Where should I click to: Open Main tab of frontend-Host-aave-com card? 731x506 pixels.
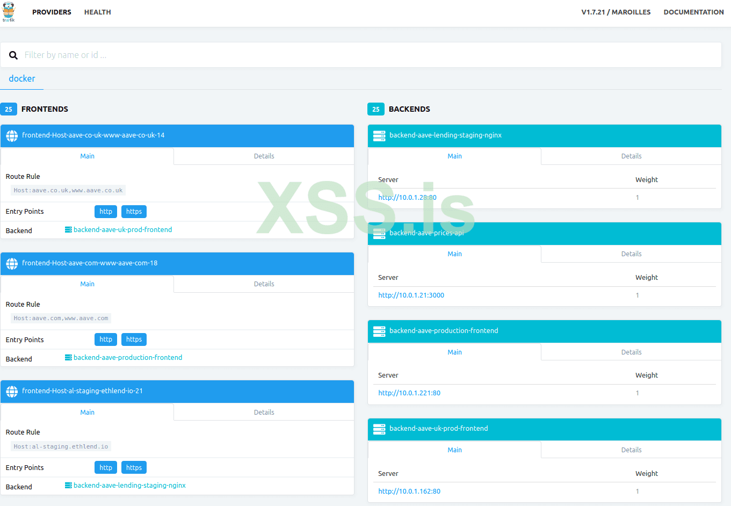[x=87, y=284]
